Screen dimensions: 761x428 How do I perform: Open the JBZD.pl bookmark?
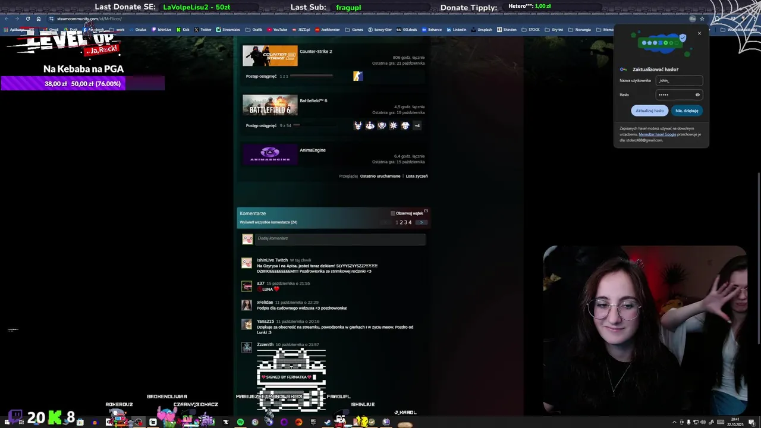pos(301,30)
